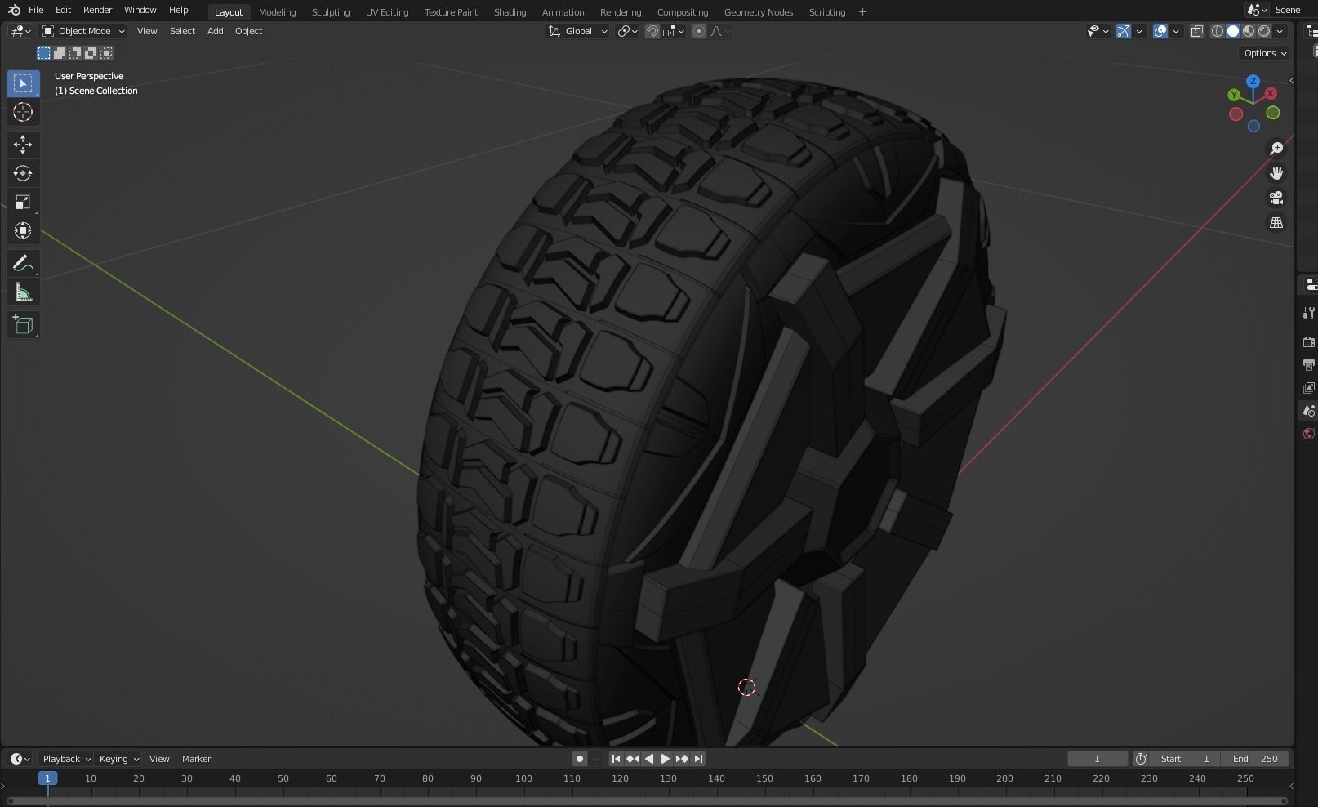Click the End frame 250 field
Viewport: 1318px width, 807px height.
tap(1255, 759)
